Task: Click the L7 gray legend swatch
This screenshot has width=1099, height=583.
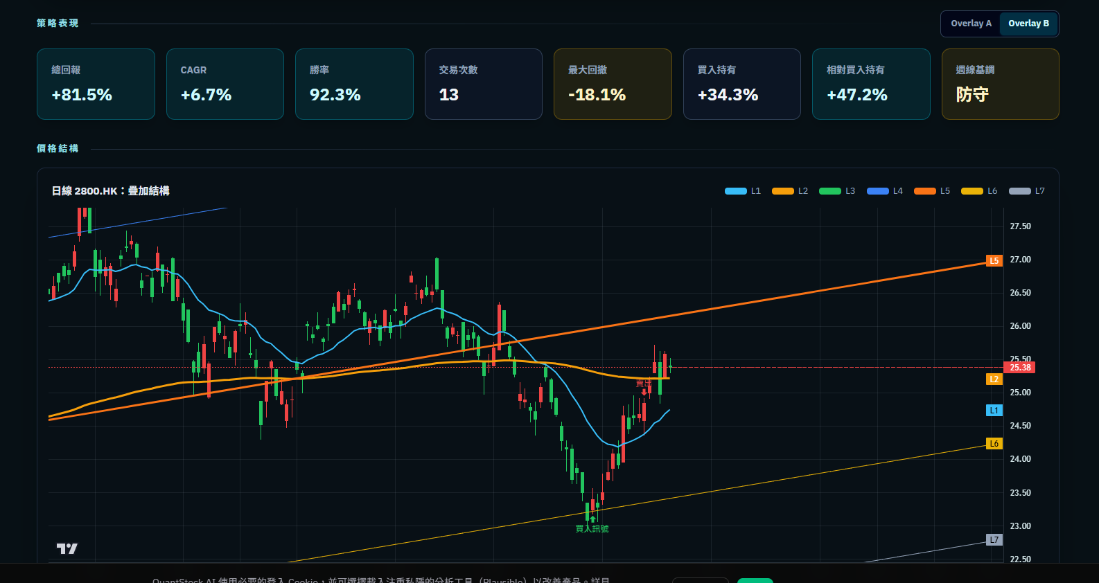Action: 1020,191
